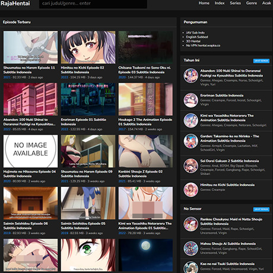
Task: Click the site logo in the header
Action: click(15, 4)
